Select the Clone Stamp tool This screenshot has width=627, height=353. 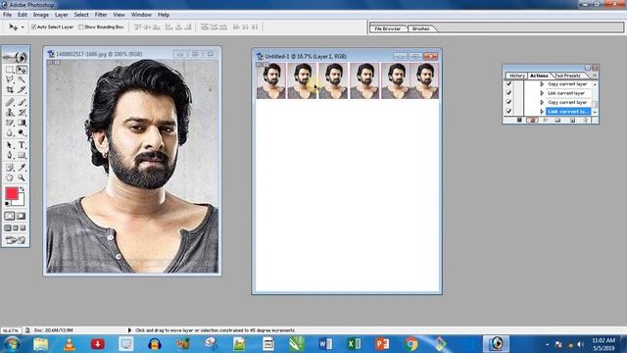click(10, 113)
